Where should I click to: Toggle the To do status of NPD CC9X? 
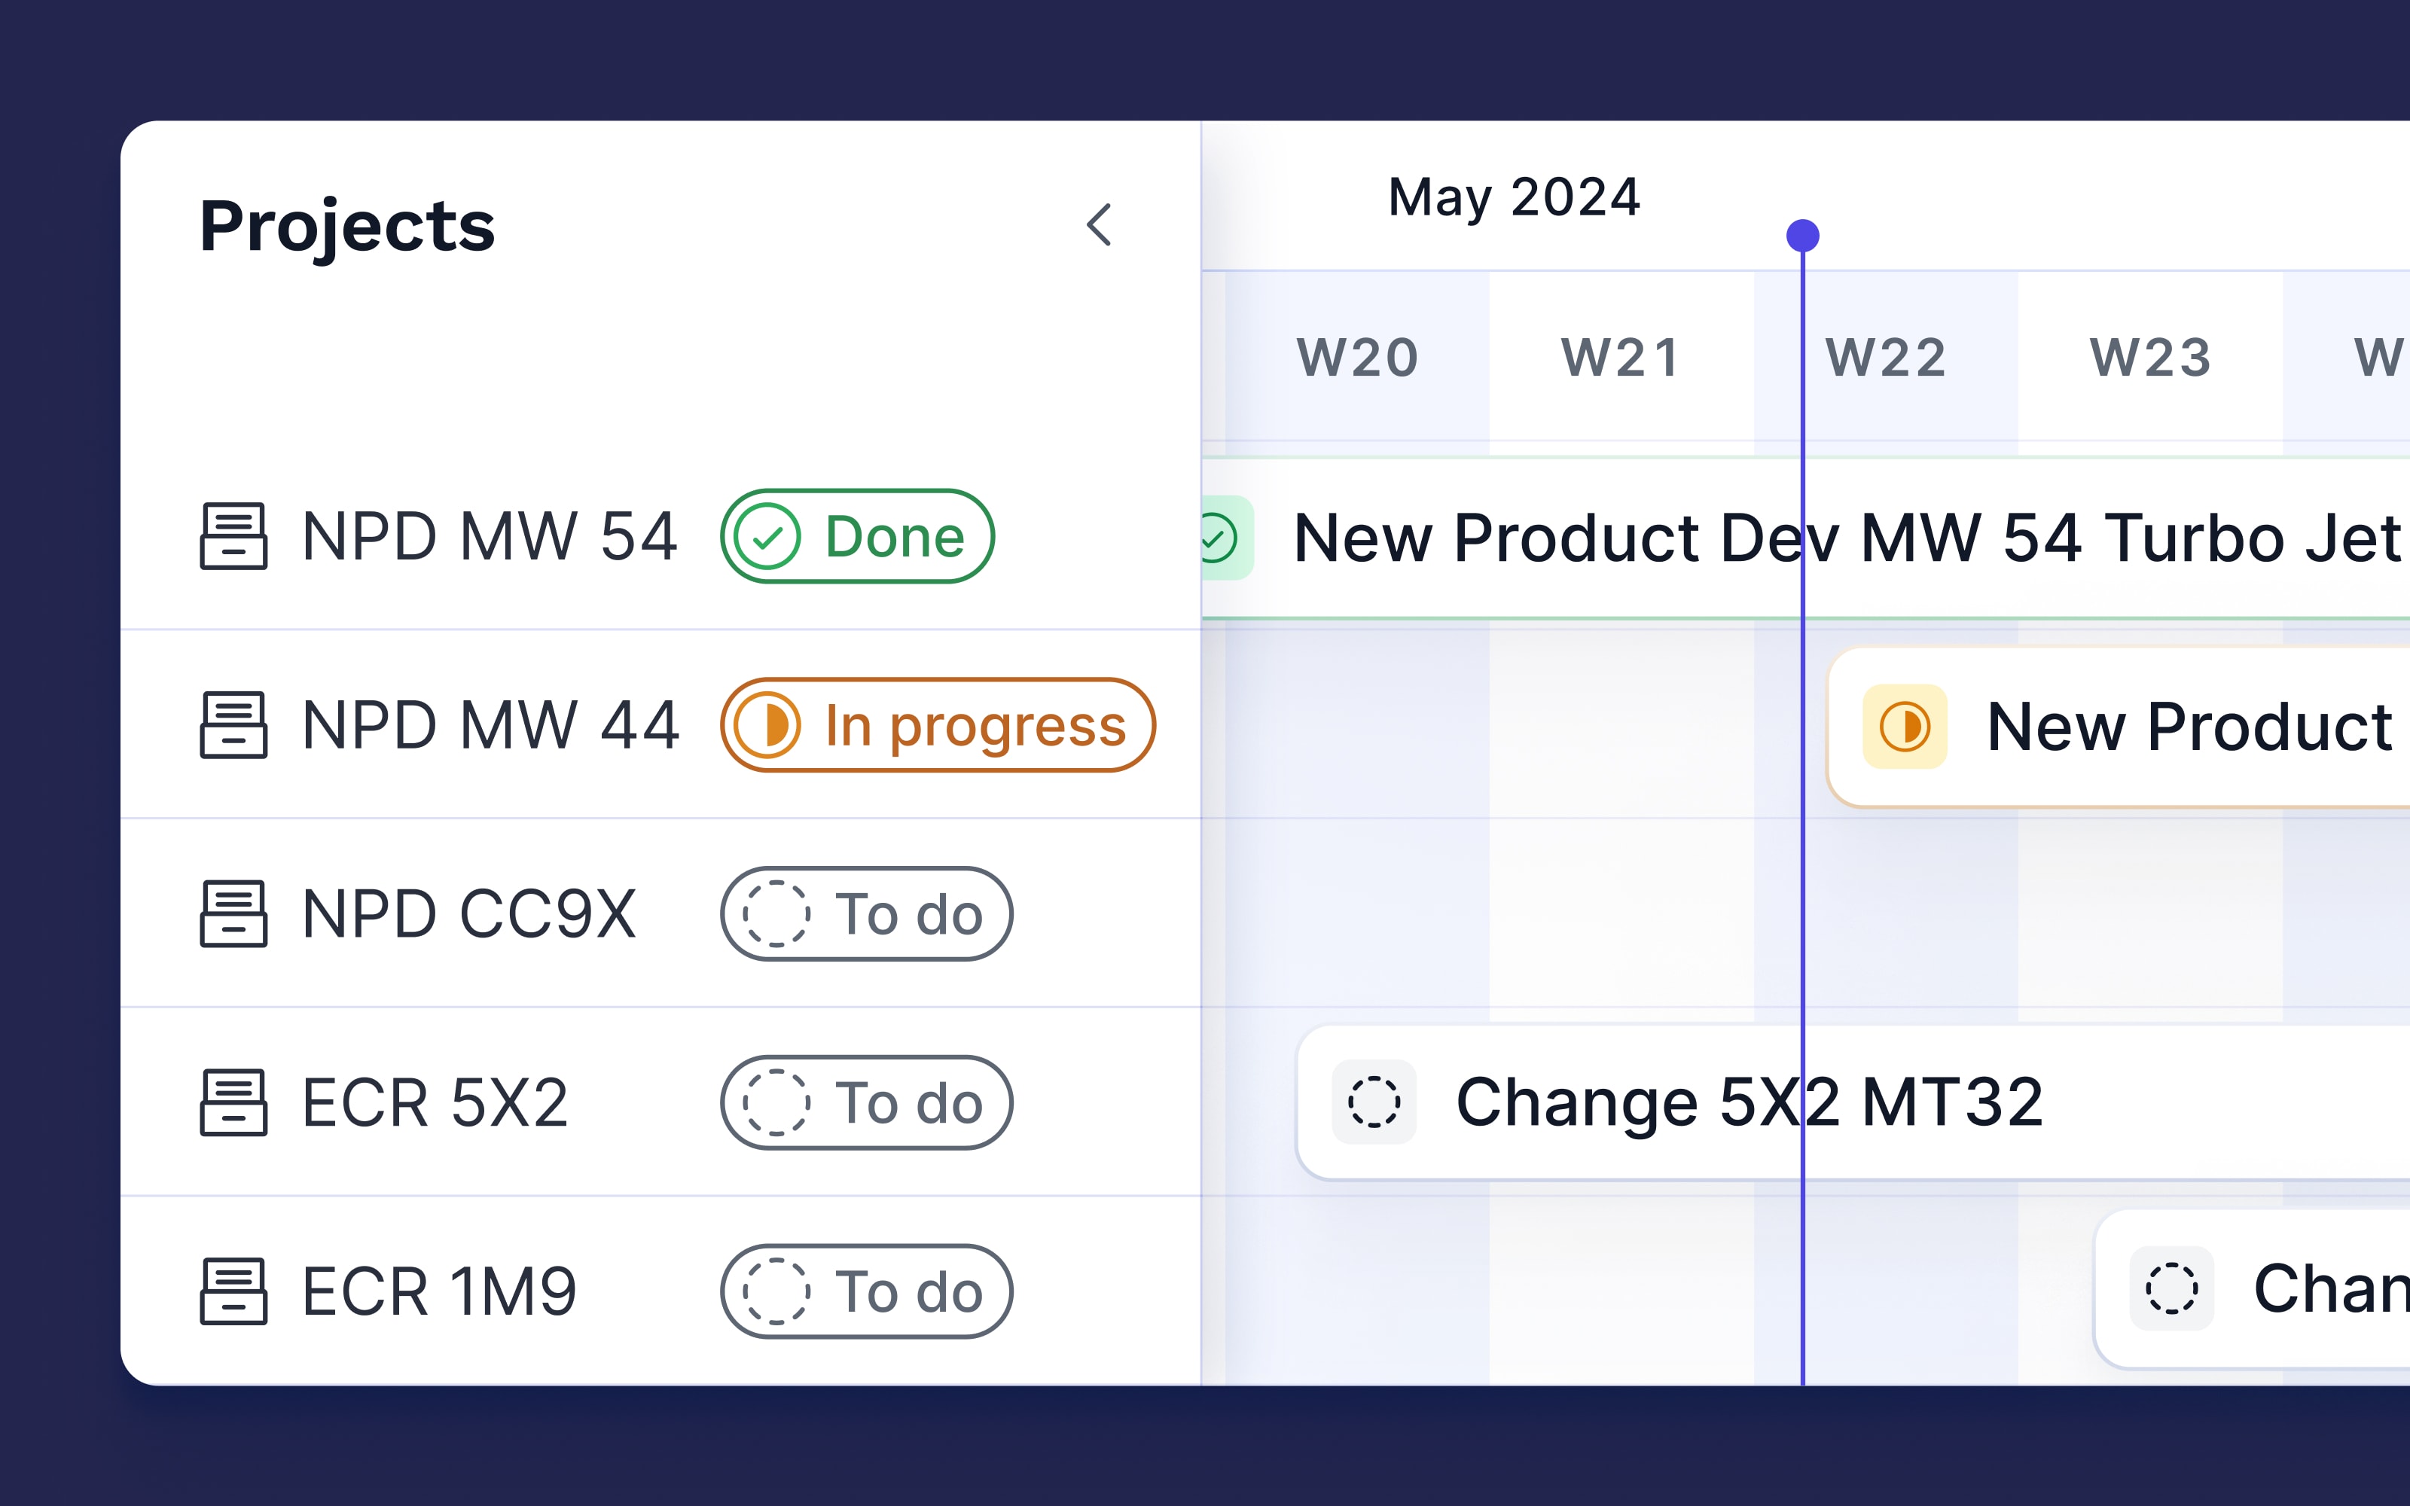[866, 913]
